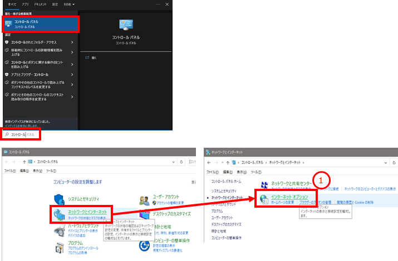The height and width of the screenshot is (261, 398).
Task: Click 視覚ディスプレイの最適化 link
Action: point(168,250)
